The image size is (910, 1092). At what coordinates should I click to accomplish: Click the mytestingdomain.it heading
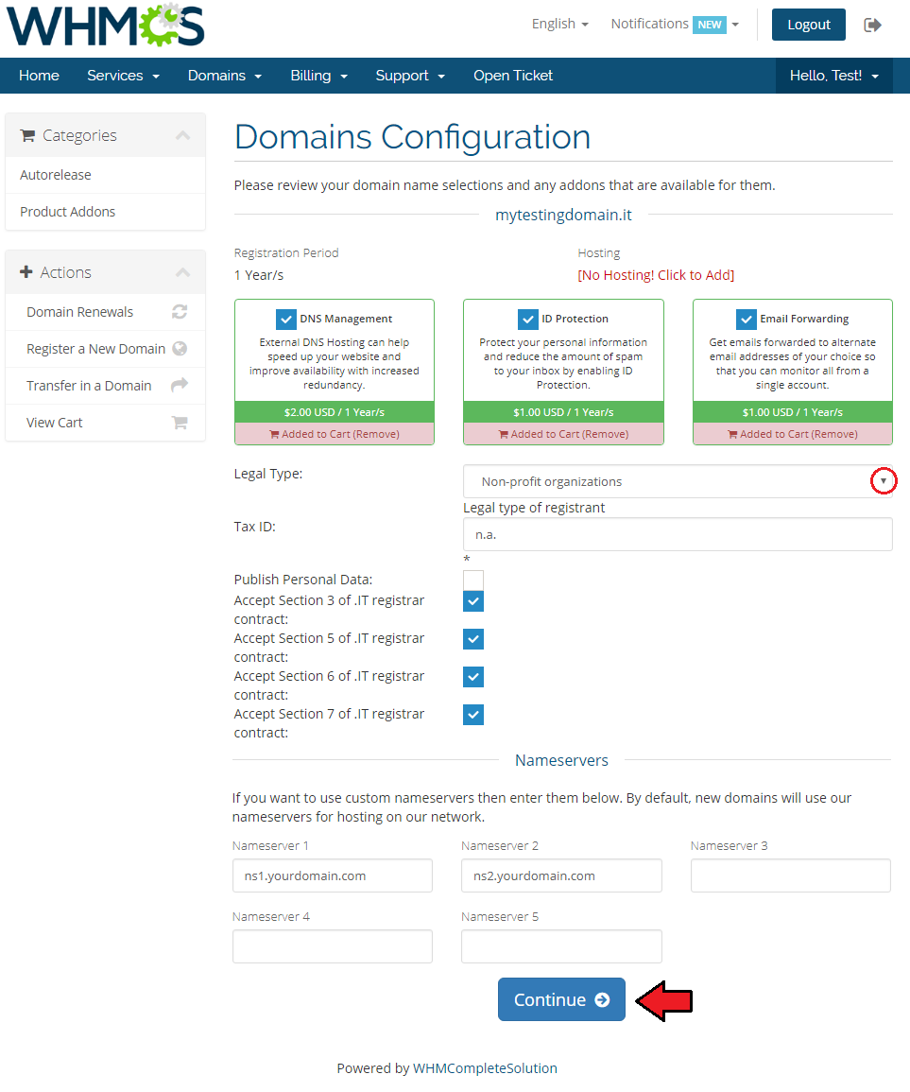(563, 215)
